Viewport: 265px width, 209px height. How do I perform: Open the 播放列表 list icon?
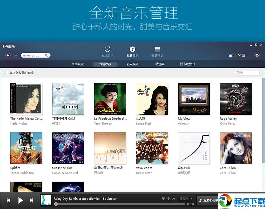[x=157, y=49]
